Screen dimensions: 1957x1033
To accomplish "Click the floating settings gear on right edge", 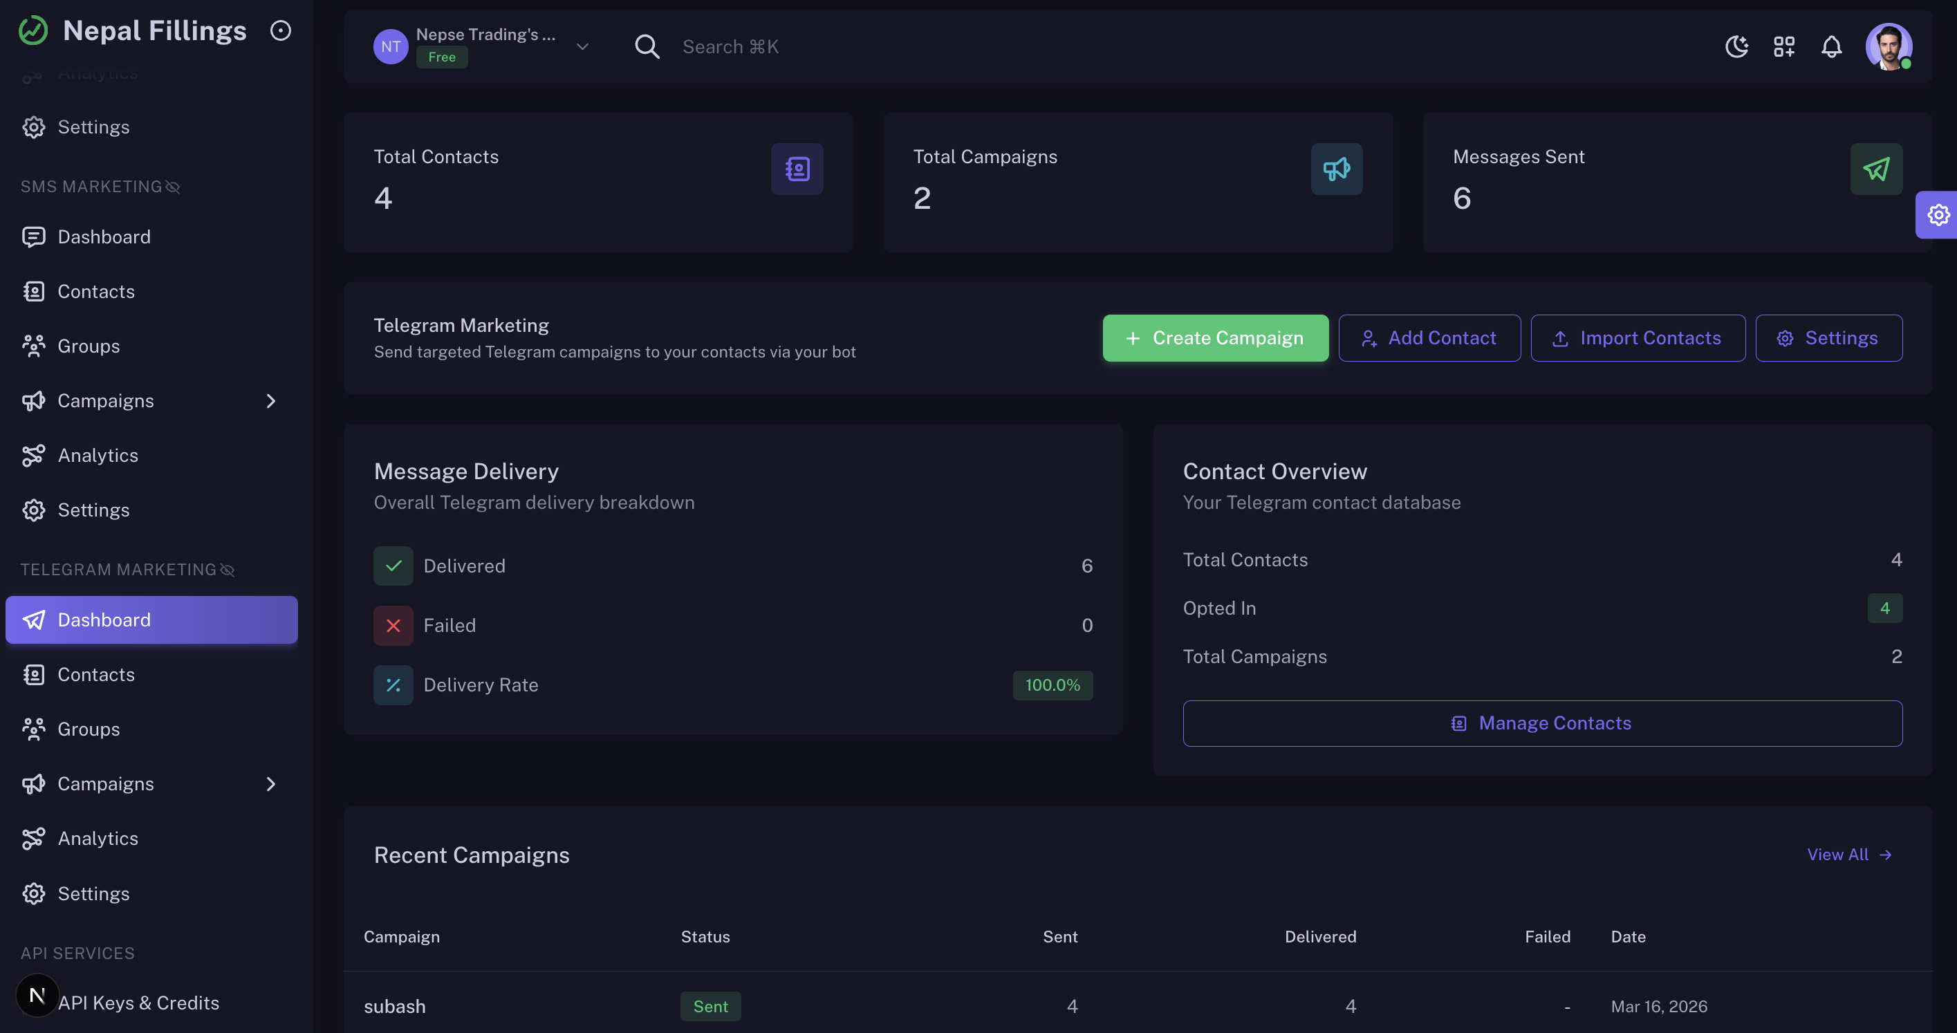I will (x=1938, y=215).
